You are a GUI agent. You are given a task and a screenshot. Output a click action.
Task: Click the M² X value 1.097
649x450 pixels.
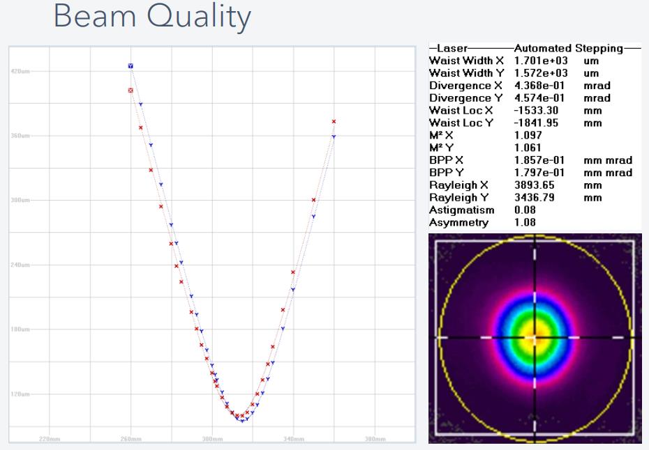point(528,135)
